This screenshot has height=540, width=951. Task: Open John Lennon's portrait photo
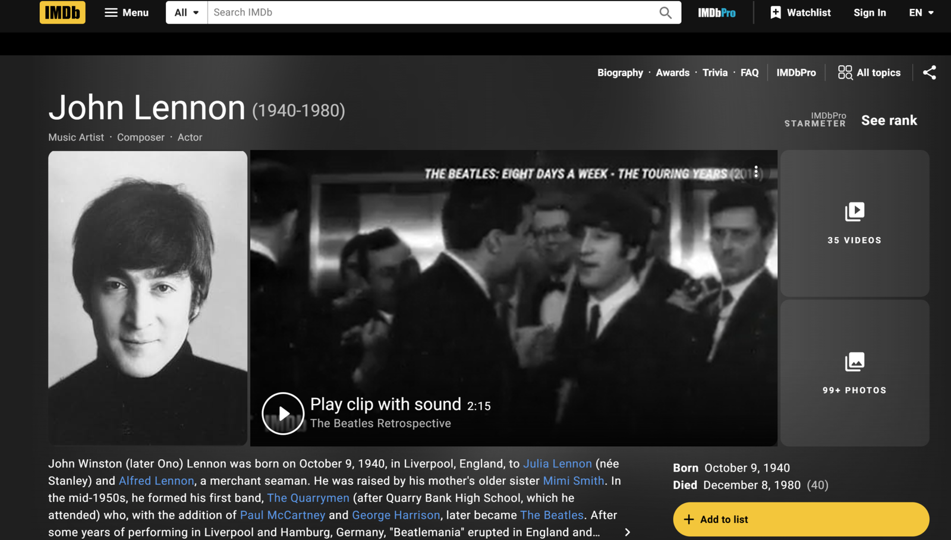point(147,298)
